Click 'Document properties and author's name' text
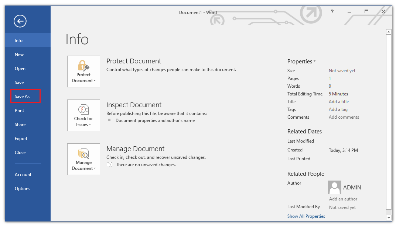The height and width of the screenshot is (227, 396). point(155,121)
